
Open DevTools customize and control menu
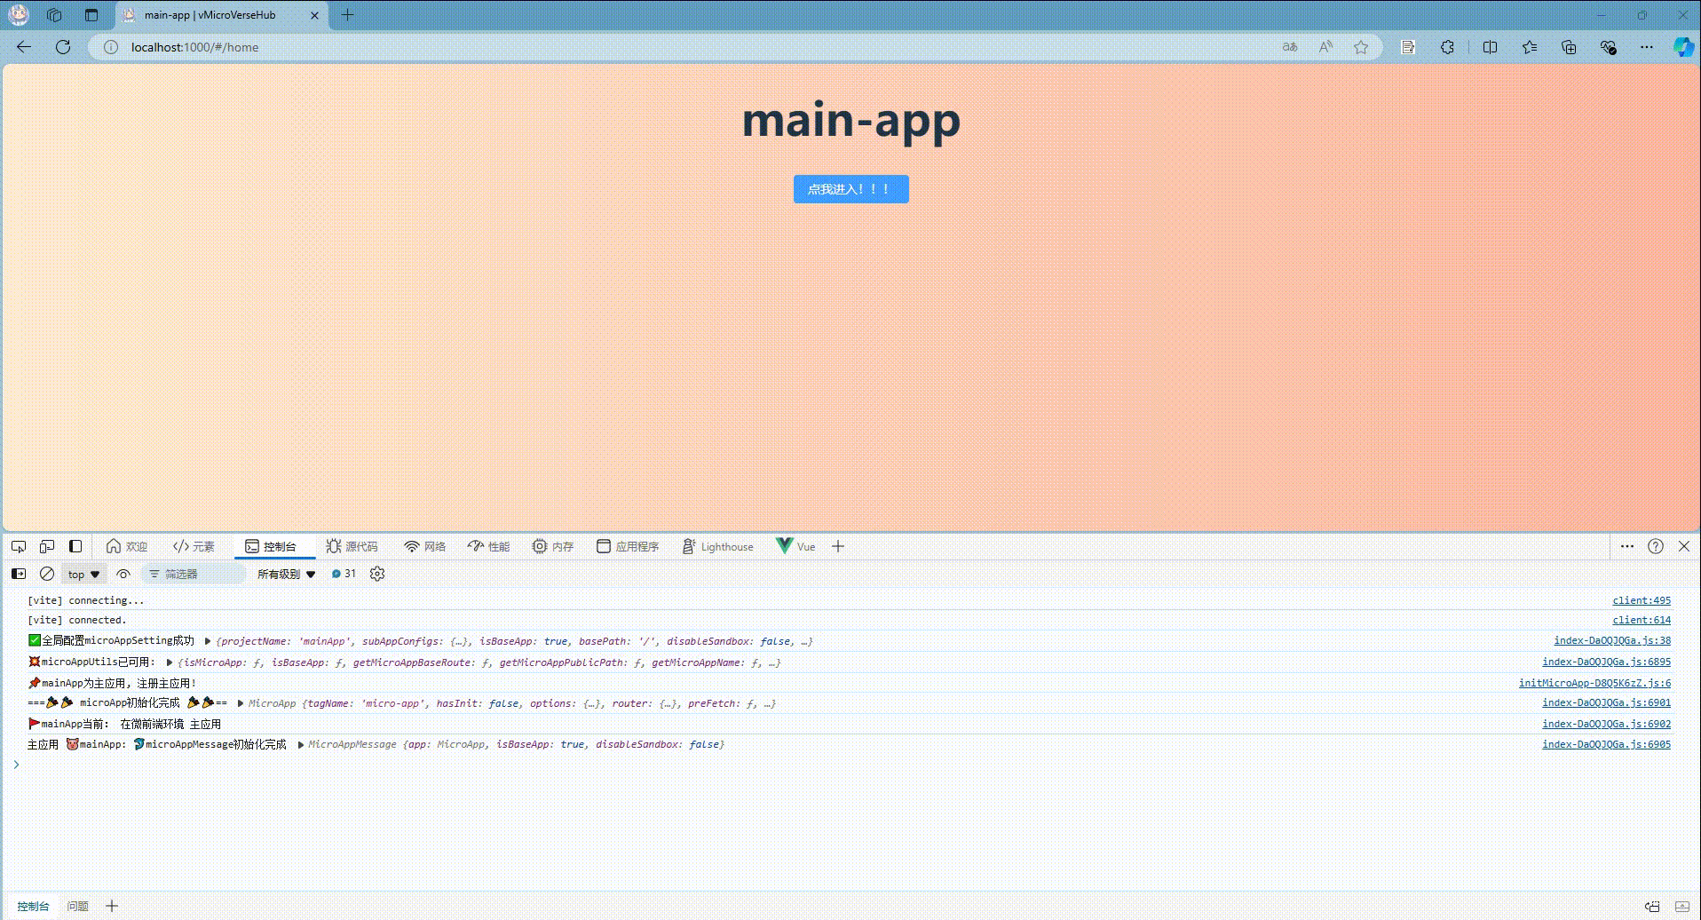(1626, 546)
